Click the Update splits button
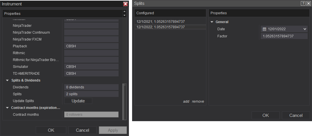Screen dimensions: 312x136 78,101
